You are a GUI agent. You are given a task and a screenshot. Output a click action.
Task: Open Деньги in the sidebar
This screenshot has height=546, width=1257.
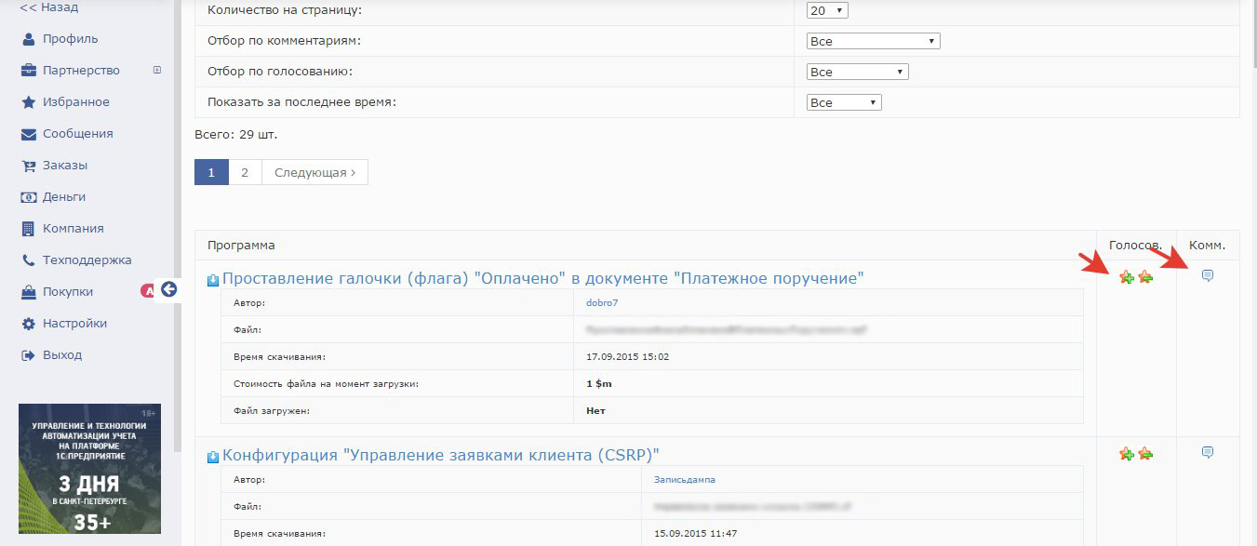point(64,197)
